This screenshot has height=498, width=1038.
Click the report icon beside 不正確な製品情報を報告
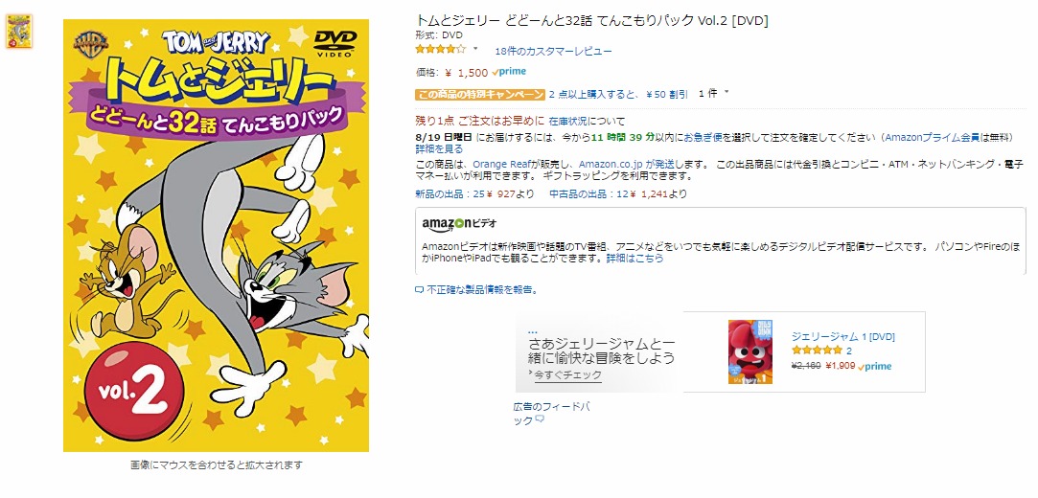tap(419, 289)
